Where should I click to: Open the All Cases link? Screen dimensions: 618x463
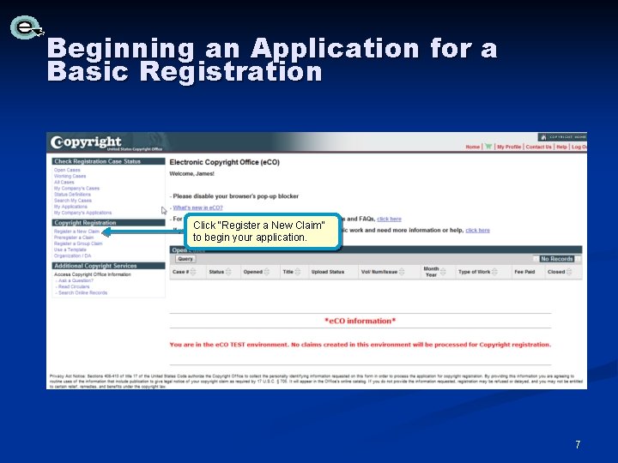coord(64,183)
